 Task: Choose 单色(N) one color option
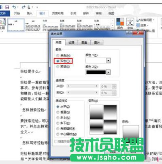pyautogui.click(x=64, y=55)
